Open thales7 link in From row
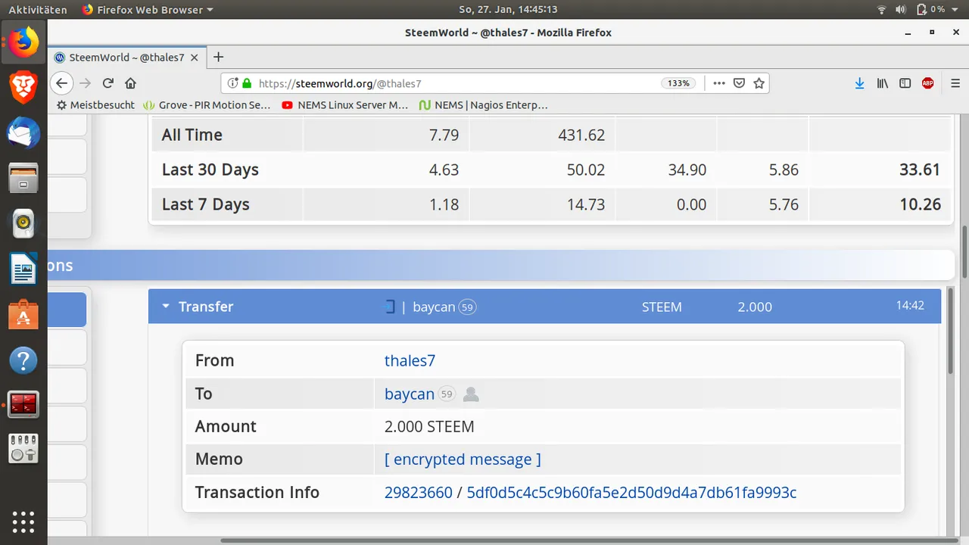969x545 pixels. (410, 360)
